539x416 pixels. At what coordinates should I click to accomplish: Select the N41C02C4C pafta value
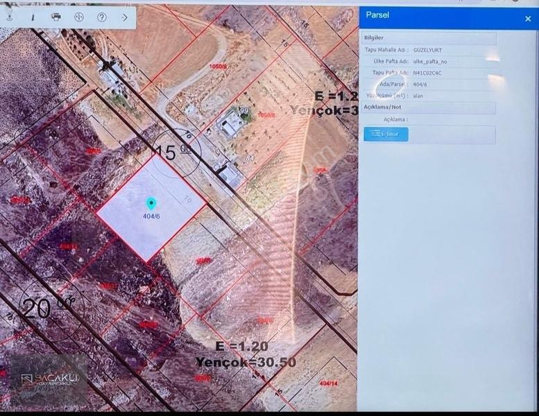pyautogui.click(x=427, y=73)
